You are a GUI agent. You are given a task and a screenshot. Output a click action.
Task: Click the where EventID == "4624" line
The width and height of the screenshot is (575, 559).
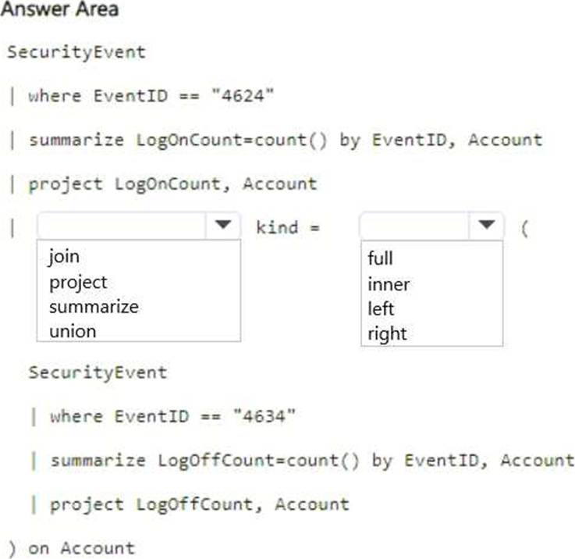click(151, 96)
